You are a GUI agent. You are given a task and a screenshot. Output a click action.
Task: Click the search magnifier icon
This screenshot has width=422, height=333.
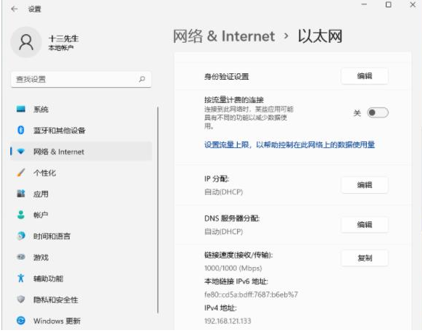coord(142,79)
